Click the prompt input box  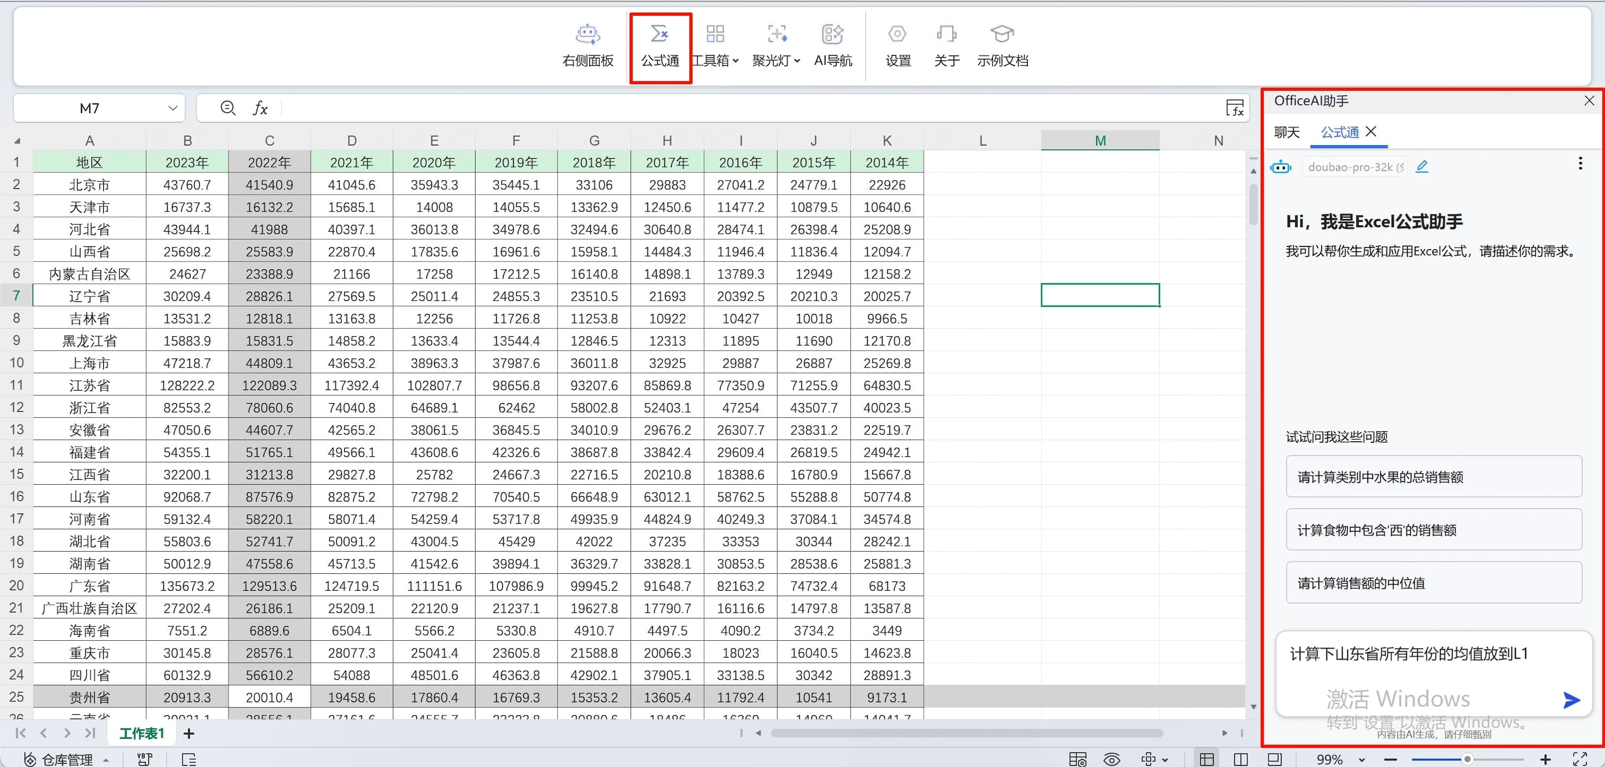pyautogui.click(x=1408, y=667)
